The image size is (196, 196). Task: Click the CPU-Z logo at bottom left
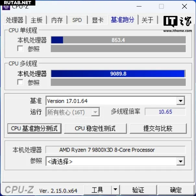click(x=19, y=189)
